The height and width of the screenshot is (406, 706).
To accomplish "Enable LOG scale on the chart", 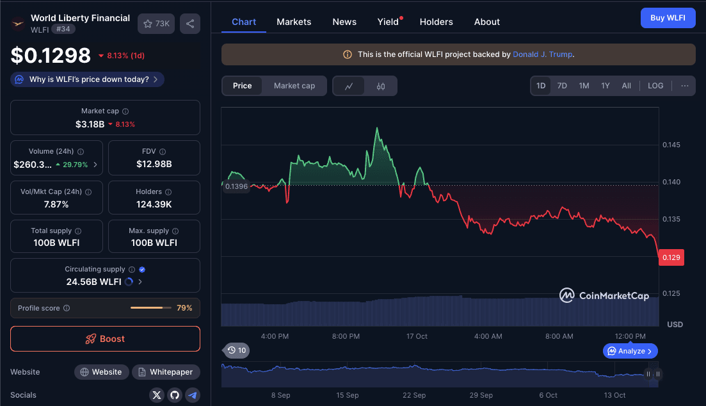I will [x=655, y=85].
